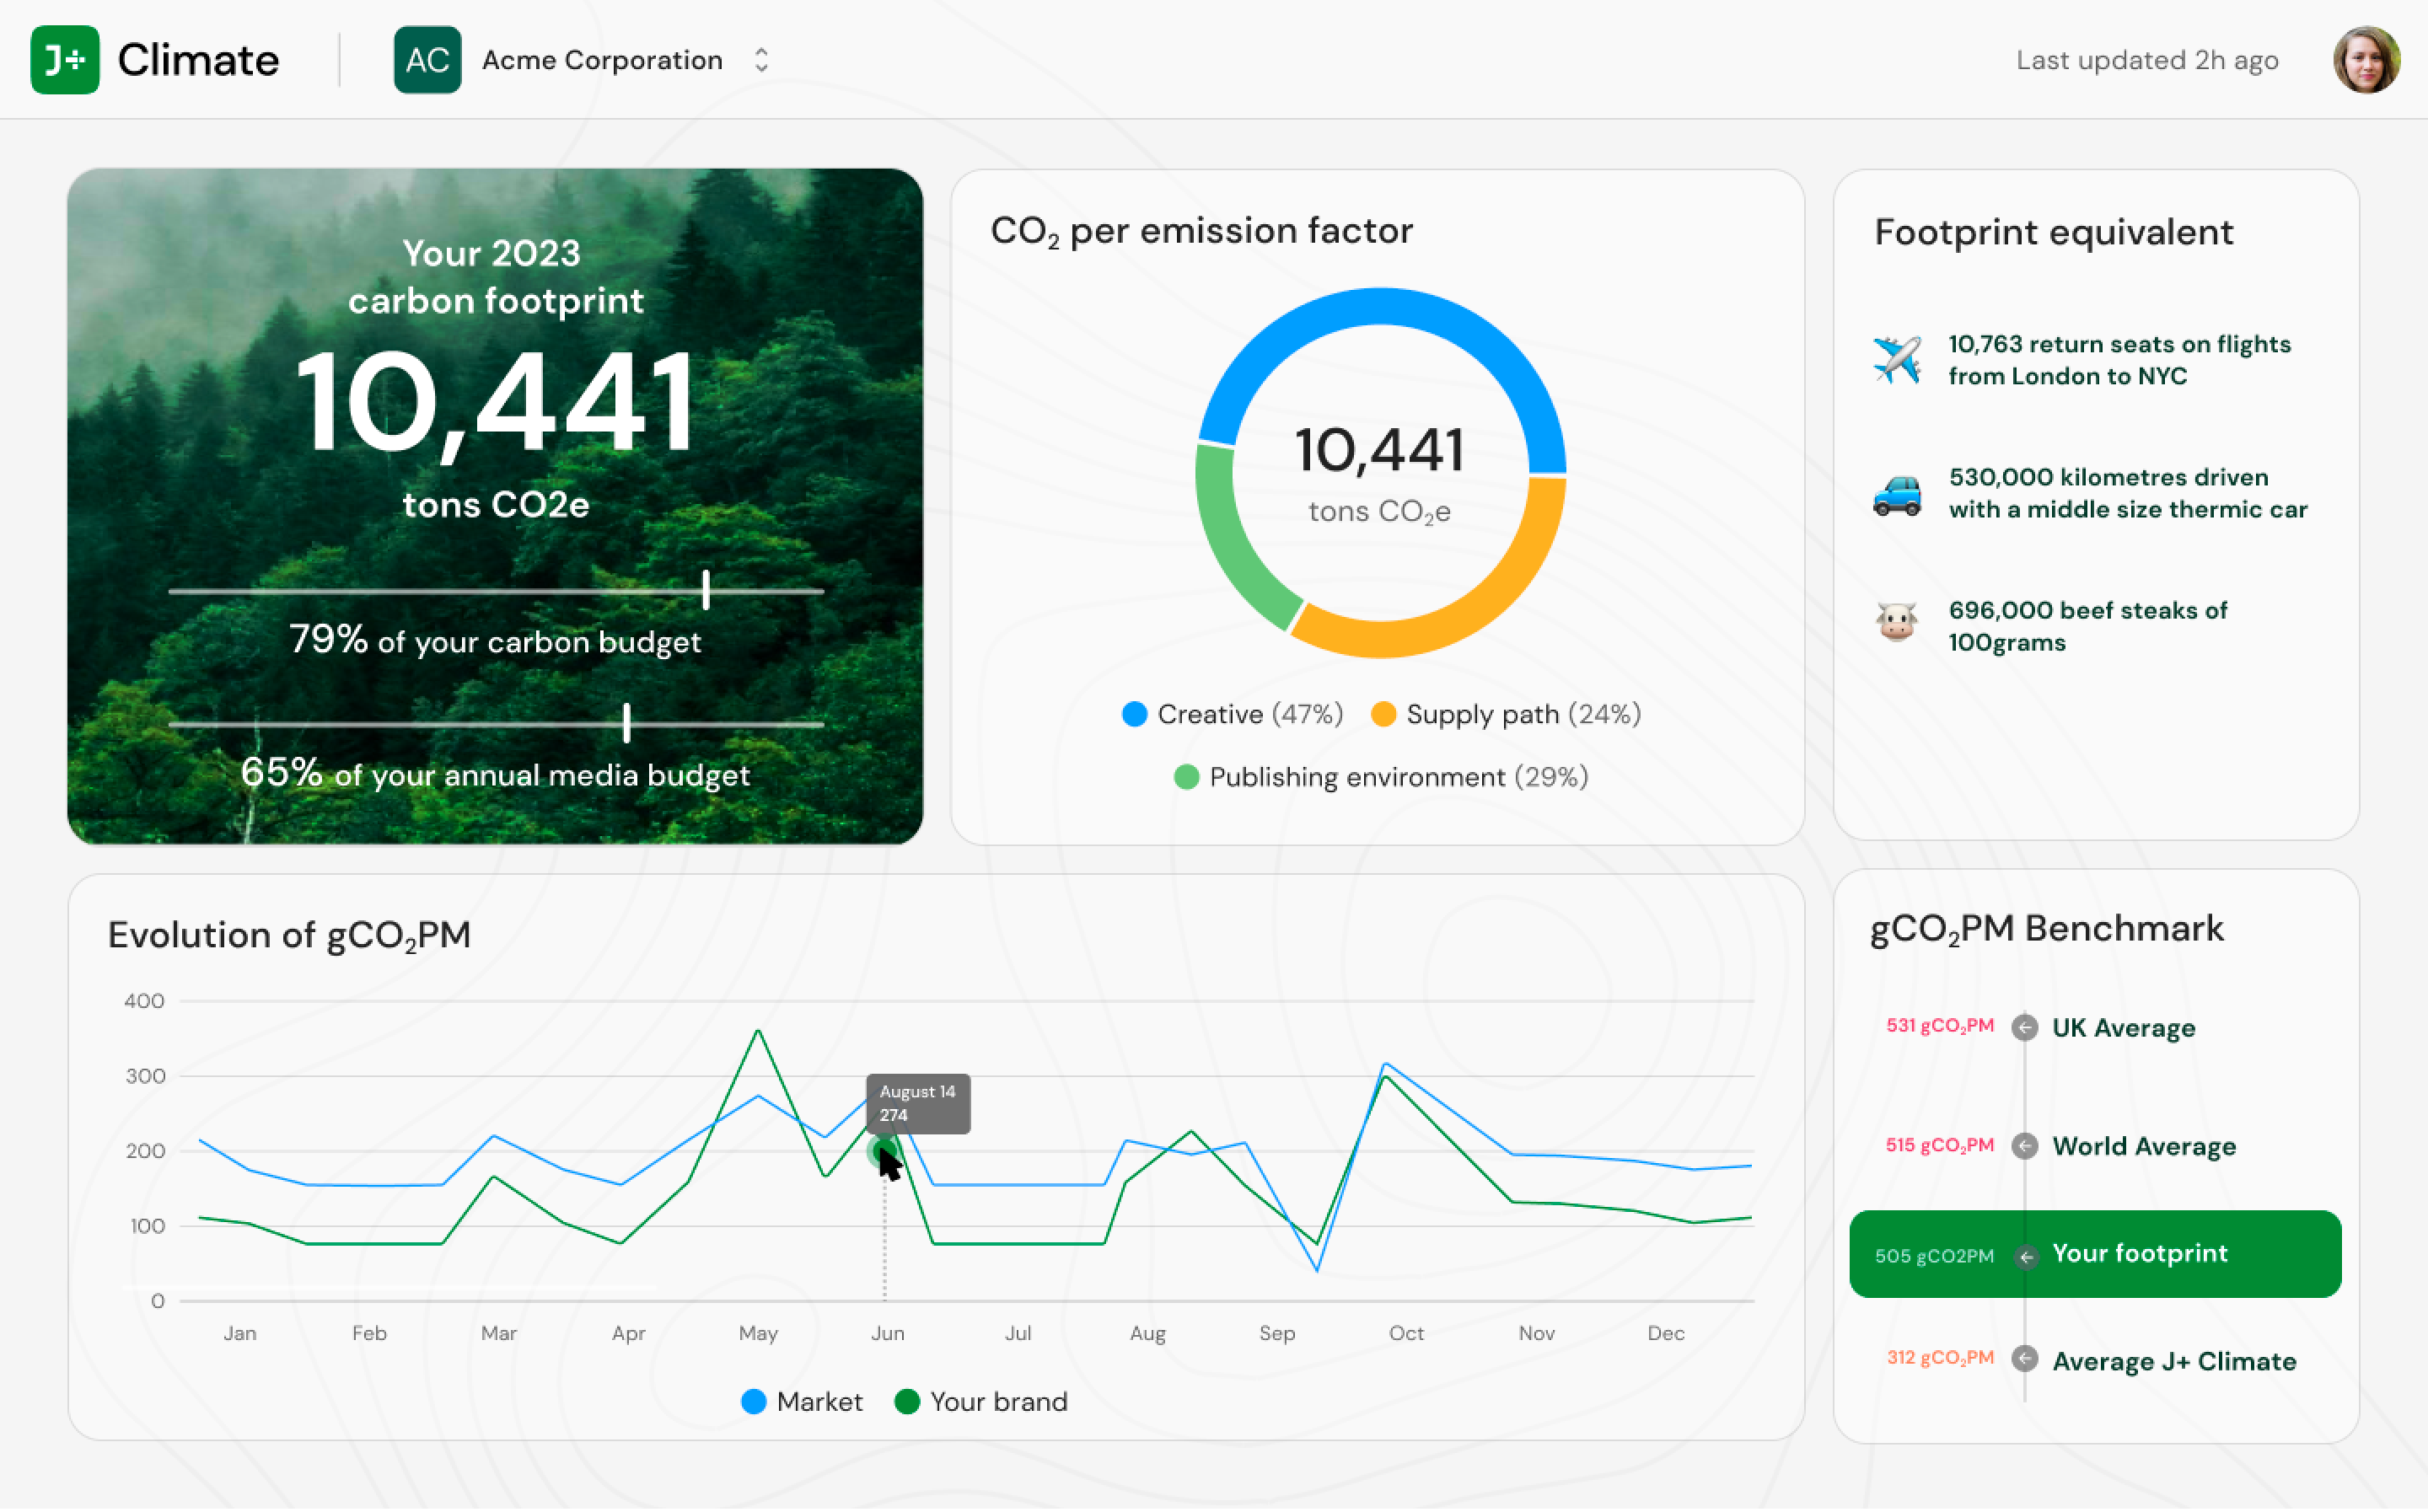The width and height of the screenshot is (2428, 1512).
Task: Click the World Average arrow marker
Action: 2024,1146
